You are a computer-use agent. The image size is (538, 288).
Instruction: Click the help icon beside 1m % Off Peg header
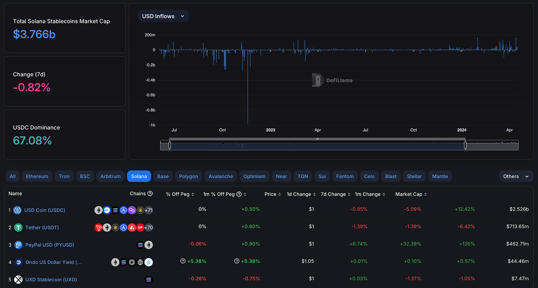pos(239,194)
